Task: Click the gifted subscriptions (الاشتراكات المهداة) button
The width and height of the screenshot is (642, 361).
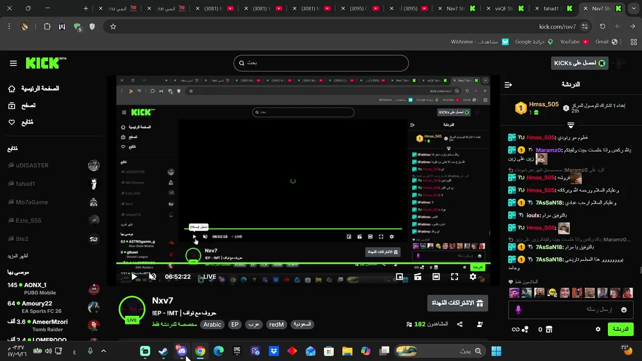Action: pyautogui.click(x=457, y=303)
